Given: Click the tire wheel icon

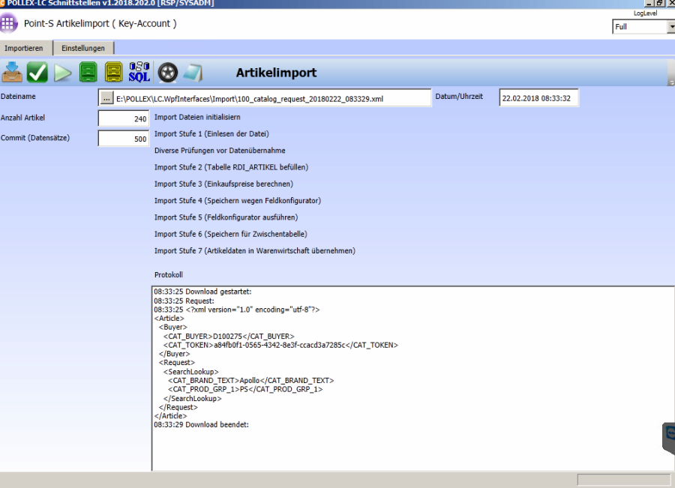Looking at the screenshot, I should (168, 73).
